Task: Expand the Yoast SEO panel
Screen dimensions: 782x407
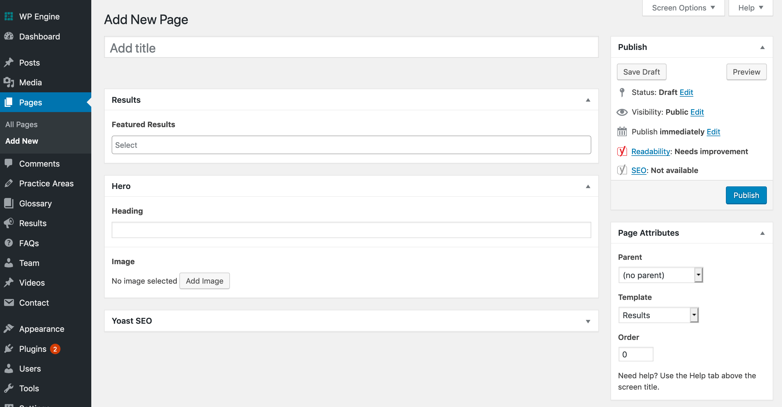Action: [588, 321]
